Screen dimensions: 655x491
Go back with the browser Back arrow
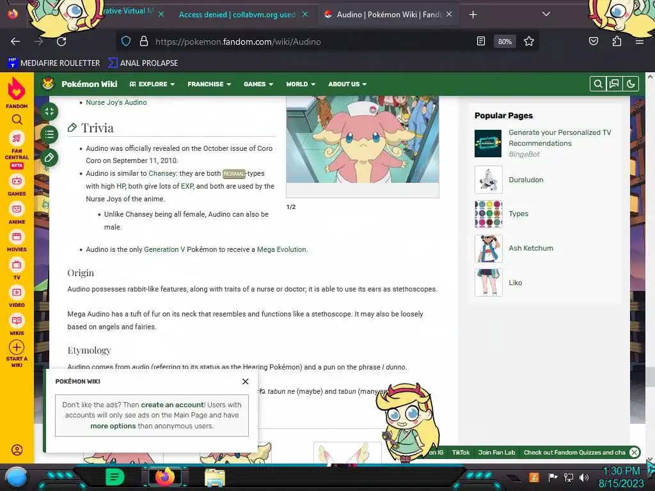click(15, 42)
